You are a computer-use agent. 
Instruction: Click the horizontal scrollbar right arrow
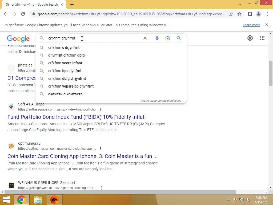pyautogui.click(x=266, y=192)
